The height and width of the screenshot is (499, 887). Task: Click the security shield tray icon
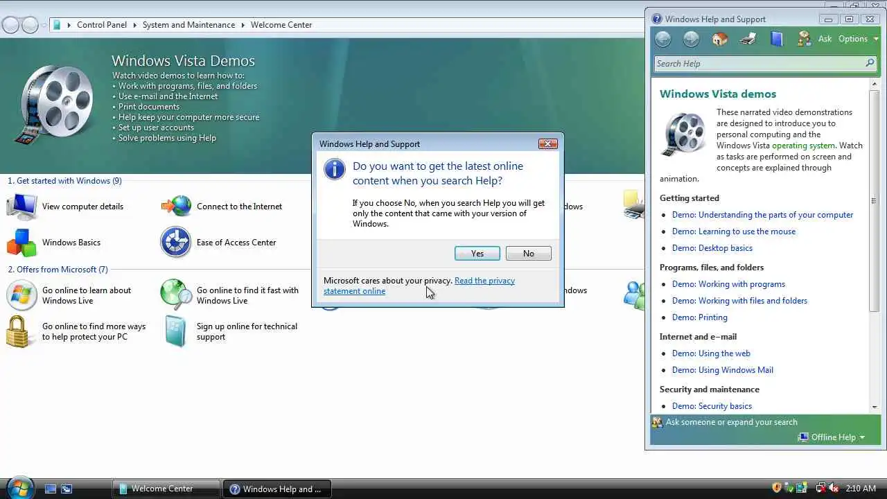[777, 488]
